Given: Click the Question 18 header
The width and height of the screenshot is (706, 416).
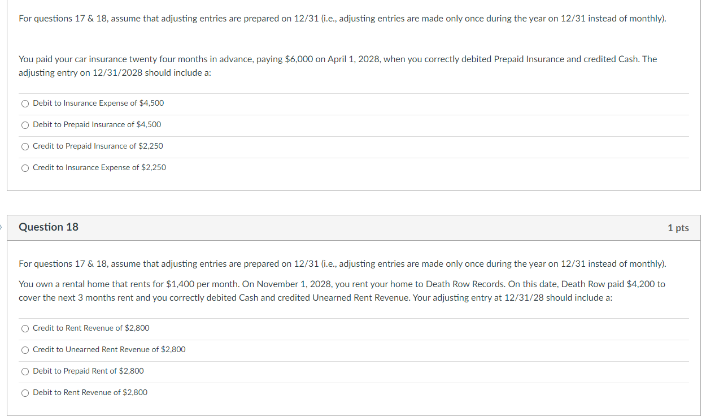Looking at the screenshot, I should click(x=48, y=227).
